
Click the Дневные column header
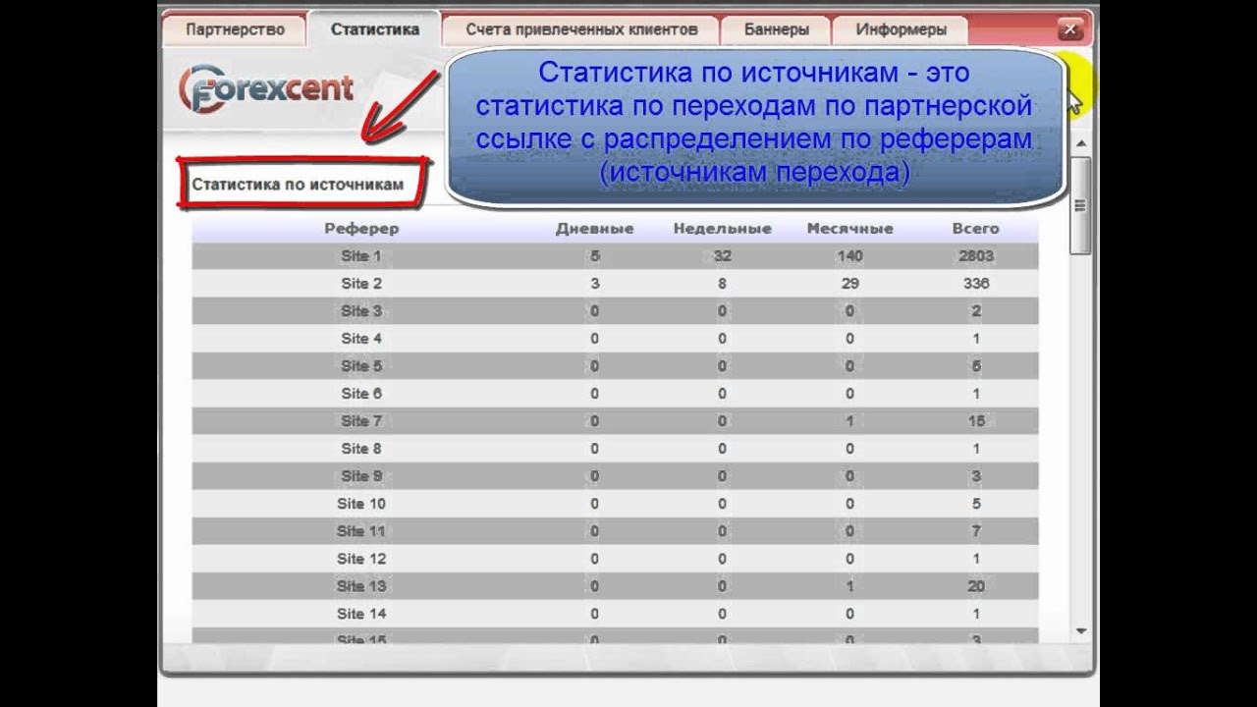594,229
